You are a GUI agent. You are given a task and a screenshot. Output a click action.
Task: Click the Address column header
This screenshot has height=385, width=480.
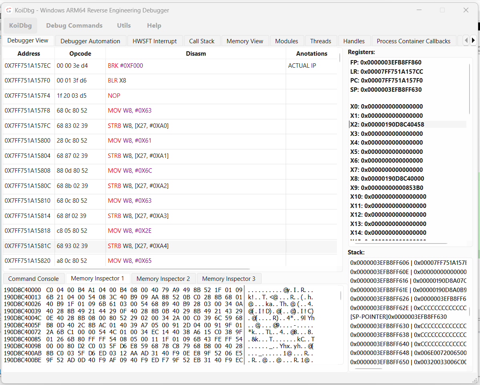pos(29,54)
